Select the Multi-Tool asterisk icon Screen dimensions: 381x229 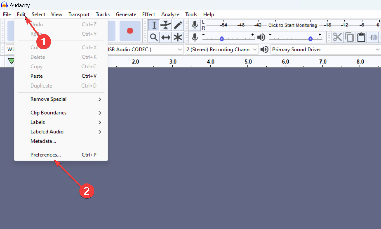[x=178, y=38]
